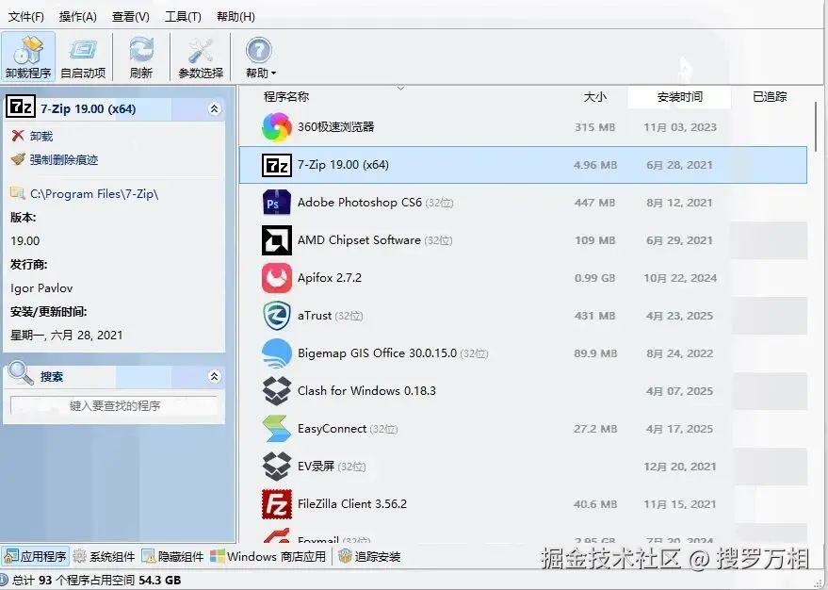The width and height of the screenshot is (828, 590).
Task: Sort by 大小 column header
Action: pyautogui.click(x=594, y=97)
